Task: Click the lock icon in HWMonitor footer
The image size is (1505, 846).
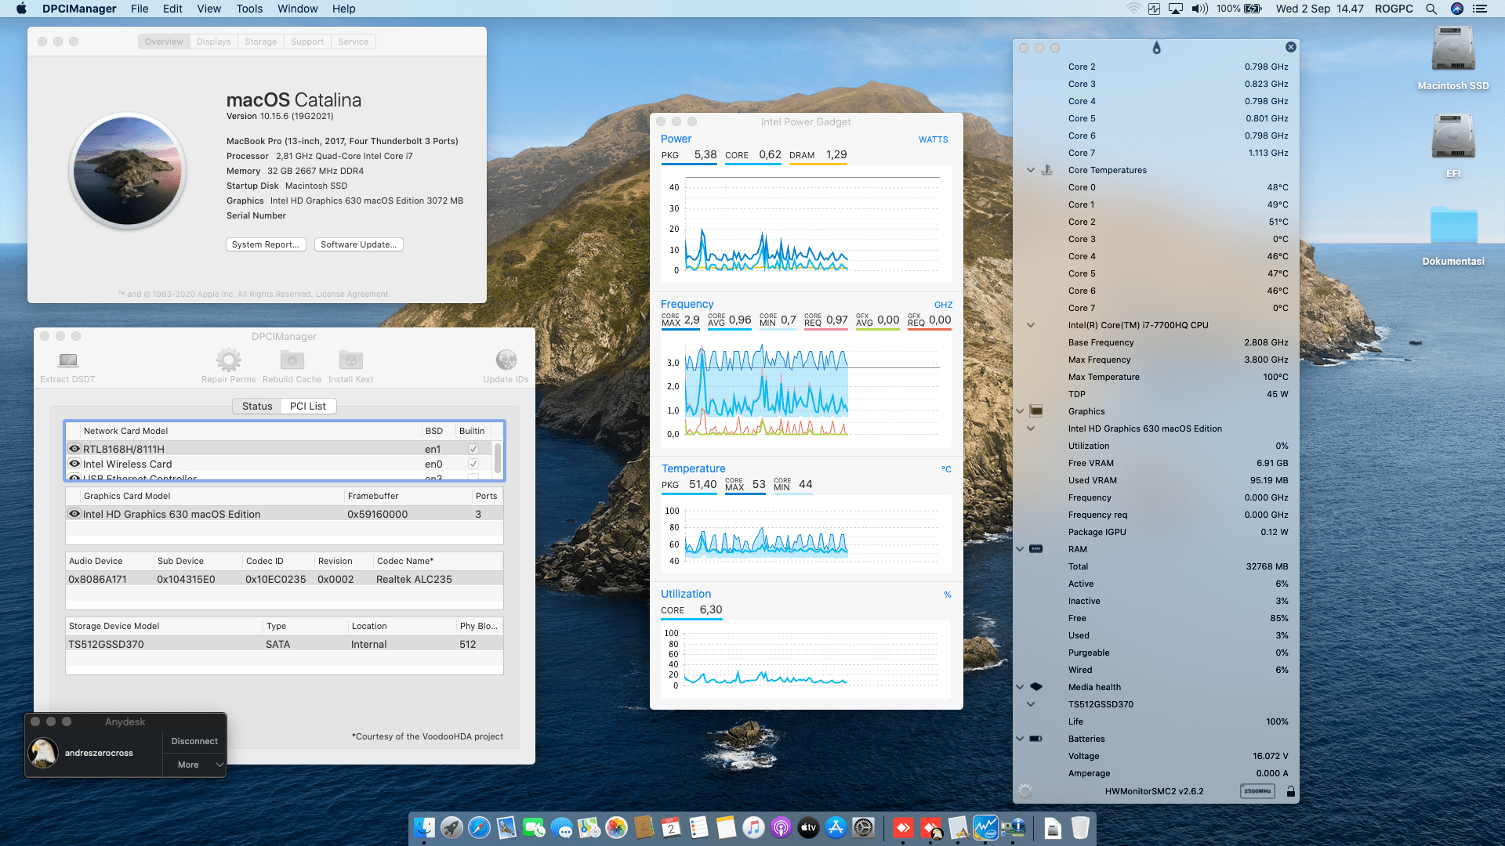Action: [x=1290, y=791]
